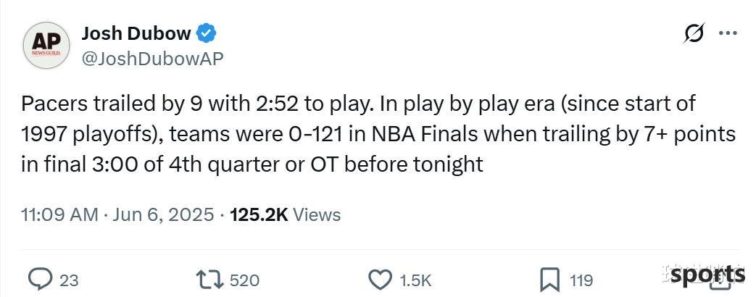Select the Pacers tweet body text
The width and height of the screenshot is (756, 297).
pyautogui.click(x=378, y=134)
